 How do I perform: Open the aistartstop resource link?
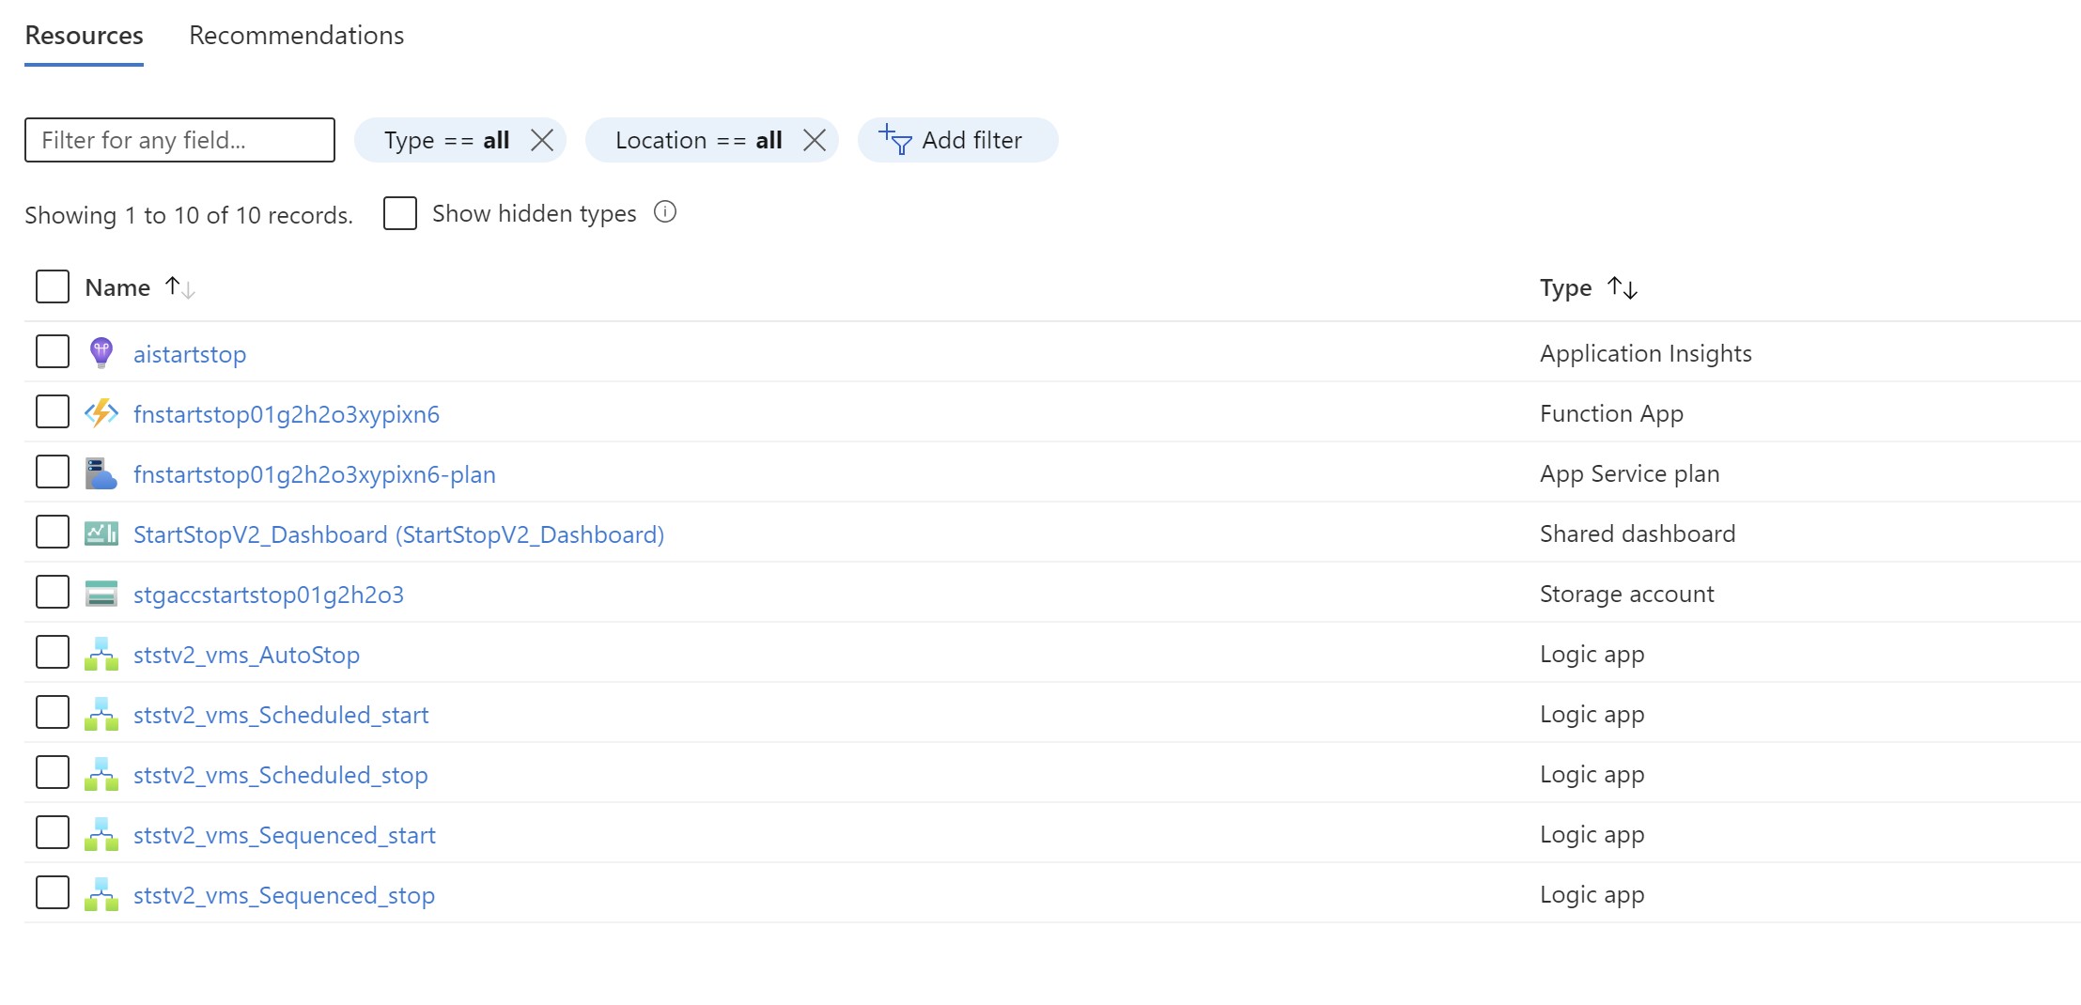click(190, 354)
